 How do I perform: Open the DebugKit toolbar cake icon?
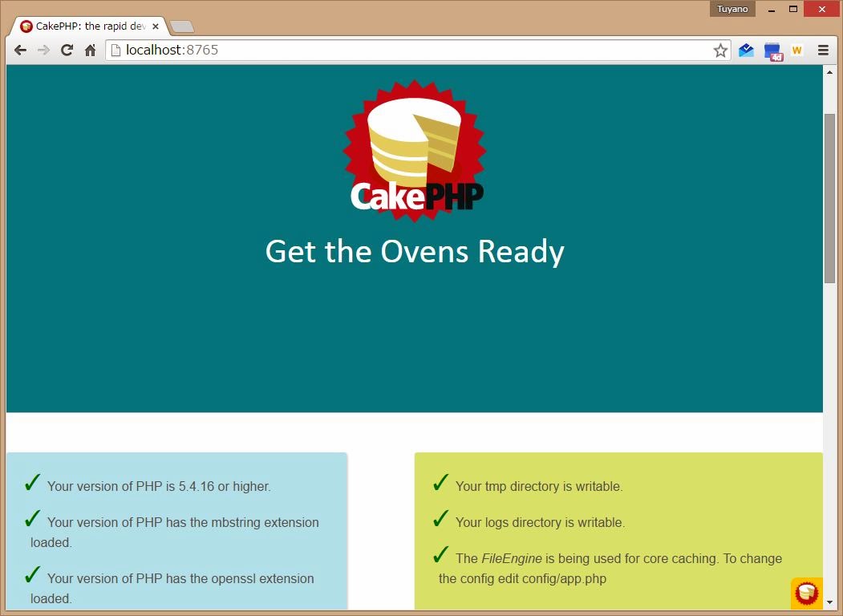tap(806, 593)
